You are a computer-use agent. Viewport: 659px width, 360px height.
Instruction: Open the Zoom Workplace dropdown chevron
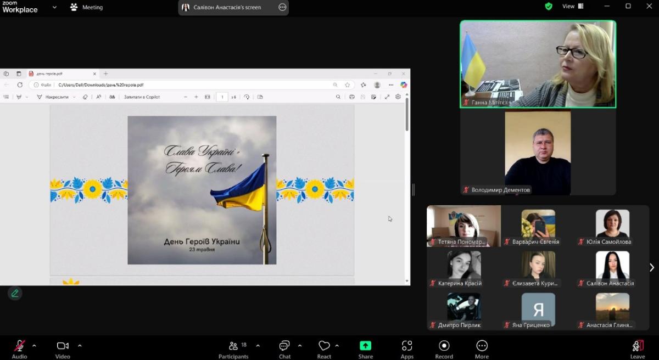point(54,7)
